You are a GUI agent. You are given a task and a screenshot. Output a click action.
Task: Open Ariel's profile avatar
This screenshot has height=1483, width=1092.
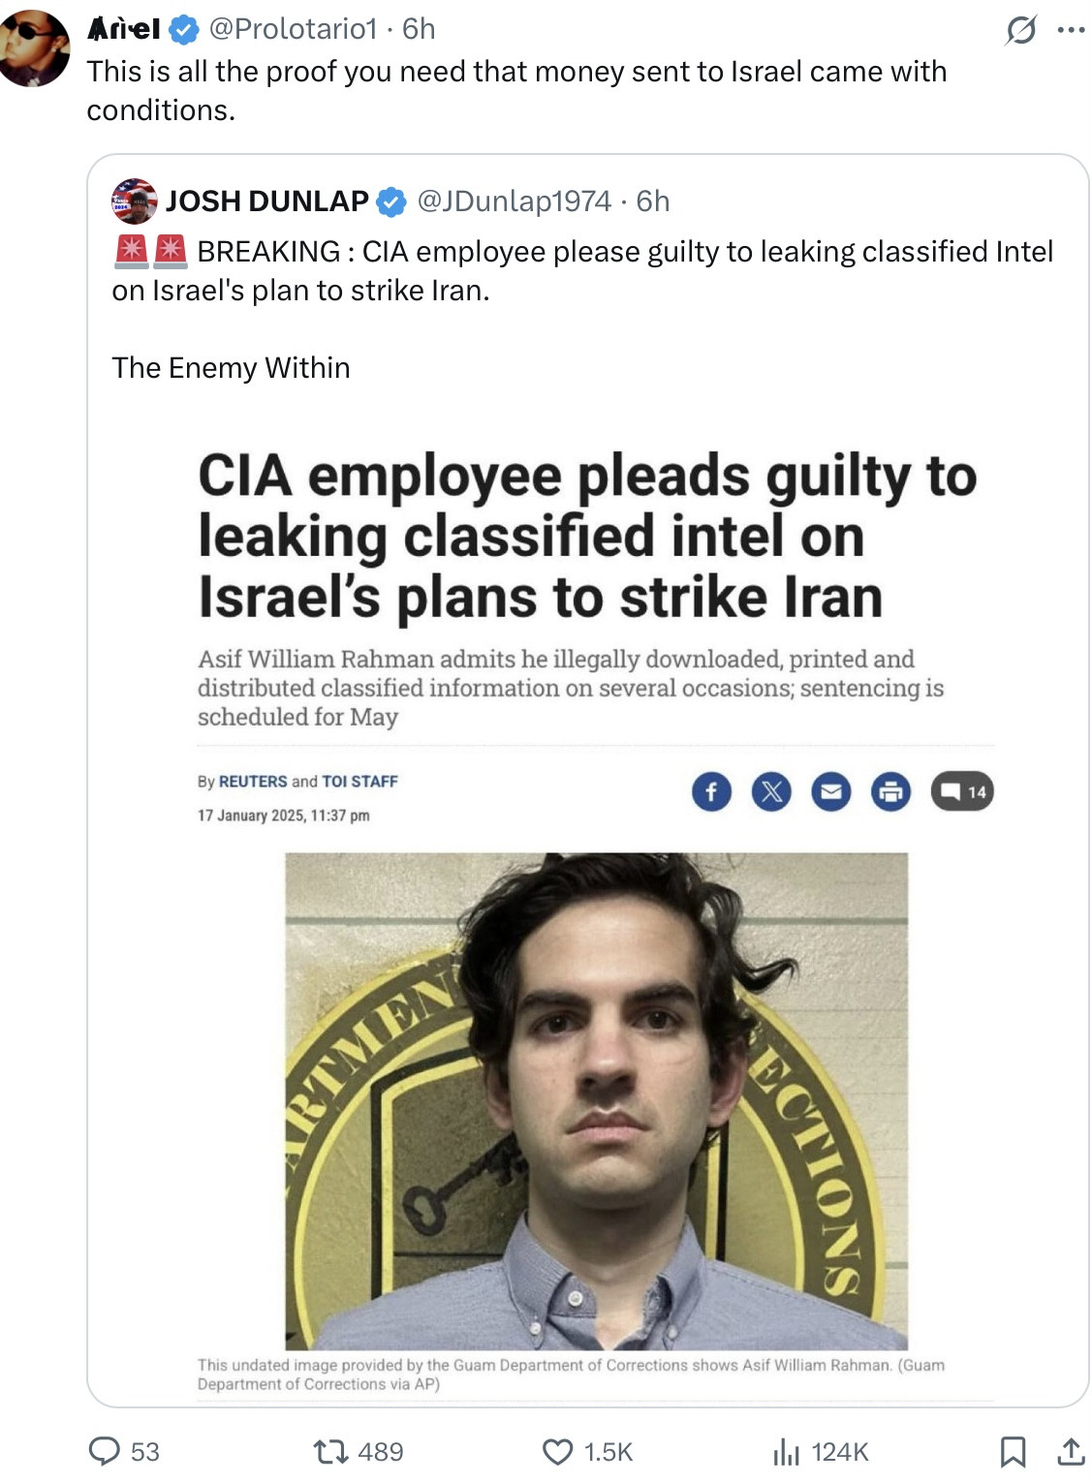(36, 47)
